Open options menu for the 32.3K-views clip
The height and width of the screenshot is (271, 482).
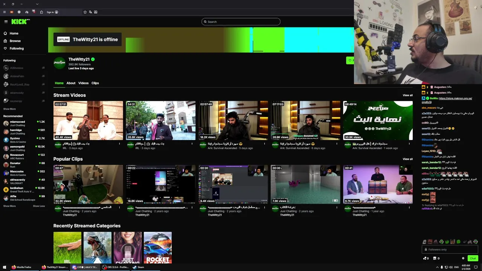tap(119, 207)
